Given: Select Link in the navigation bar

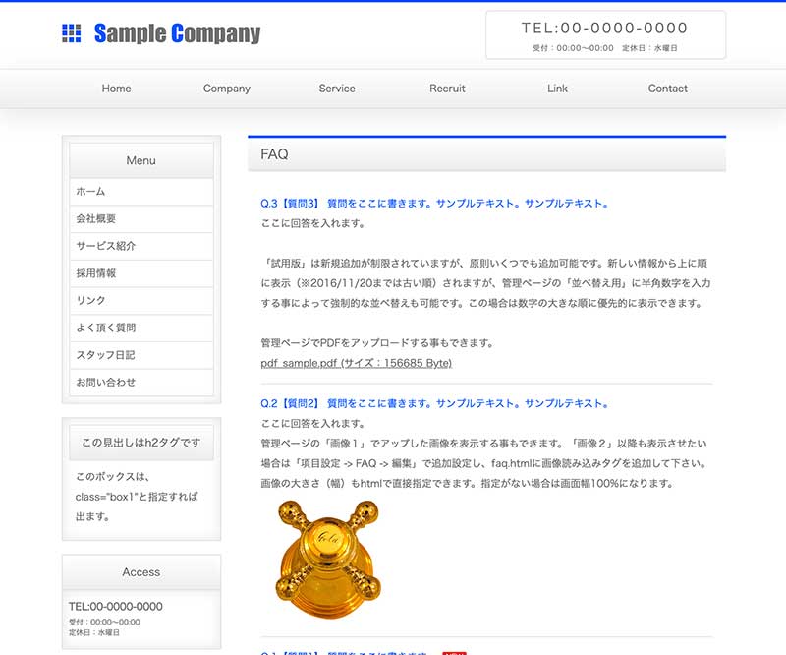Looking at the screenshot, I should coord(557,89).
